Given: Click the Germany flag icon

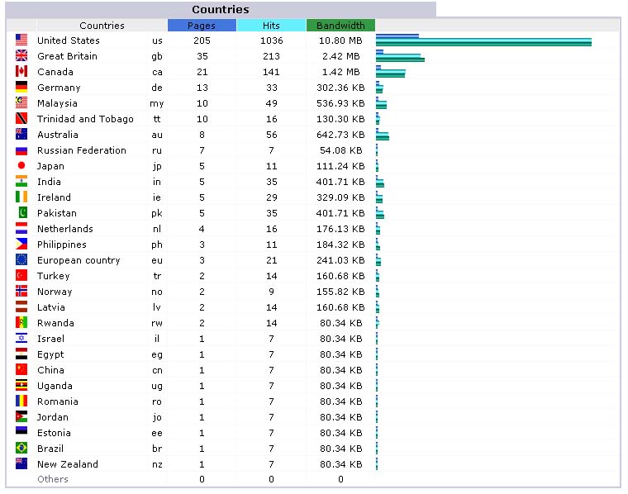Looking at the screenshot, I should coord(21,87).
